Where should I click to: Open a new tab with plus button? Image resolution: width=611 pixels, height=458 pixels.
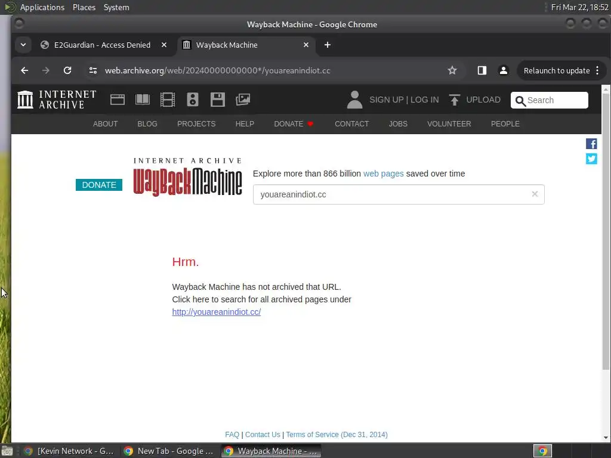(x=328, y=45)
